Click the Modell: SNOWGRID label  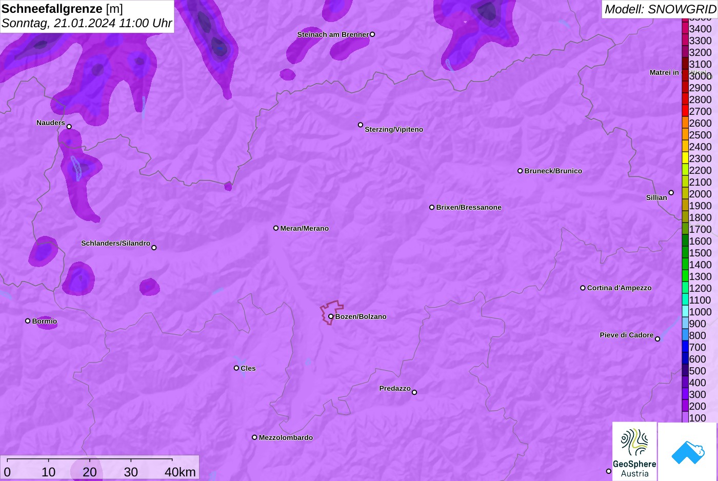coord(660,9)
